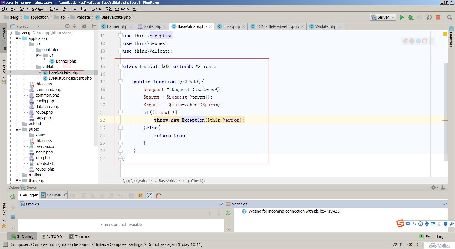This screenshot has height=249, width=455.
Task: Select config.php in project tree
Action: tap(45, 101)
